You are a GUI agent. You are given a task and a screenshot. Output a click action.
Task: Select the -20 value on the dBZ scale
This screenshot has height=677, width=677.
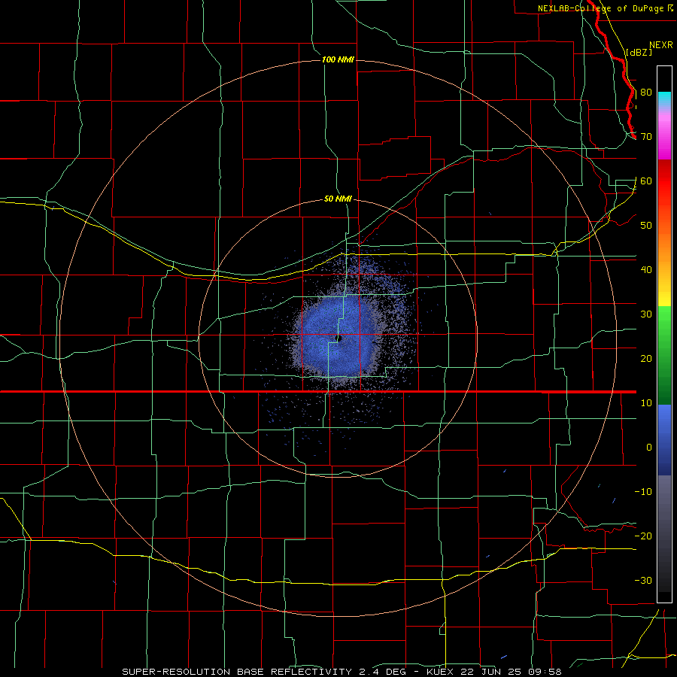643,536
